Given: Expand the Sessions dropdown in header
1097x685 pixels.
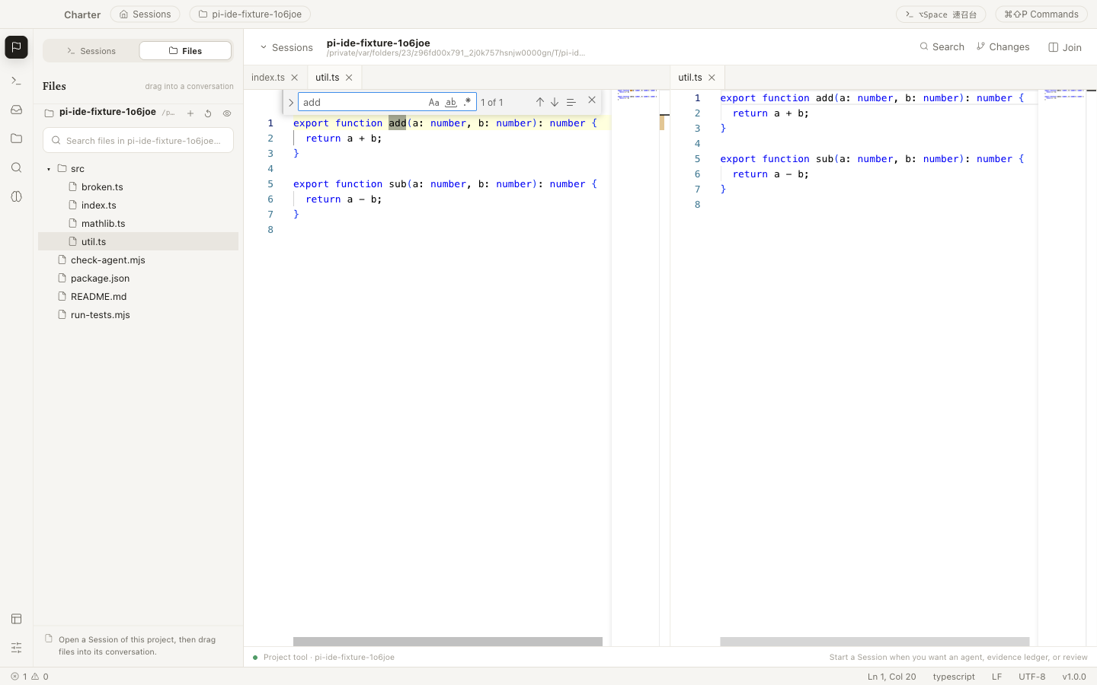Looking at the screenshot, I should click(x=286, y=47).
